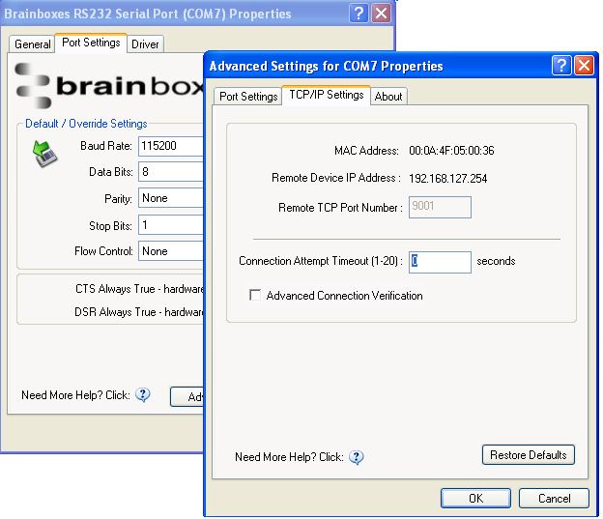Click the 'MAC Address:' label
Viewport: 603px width, 519px height.
366,151
